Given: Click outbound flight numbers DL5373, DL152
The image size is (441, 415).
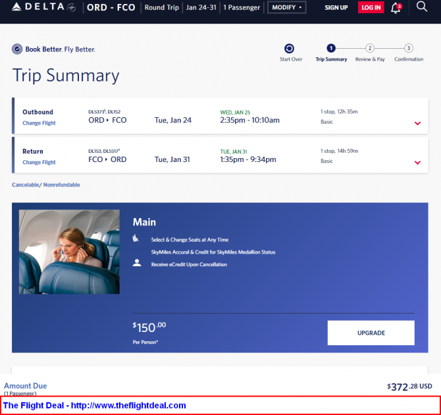Looking at the screenshot, I should (x=105, y=112).
